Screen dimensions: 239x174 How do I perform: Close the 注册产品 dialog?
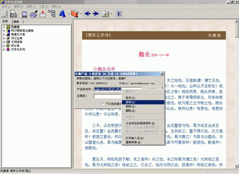[162, 74]
